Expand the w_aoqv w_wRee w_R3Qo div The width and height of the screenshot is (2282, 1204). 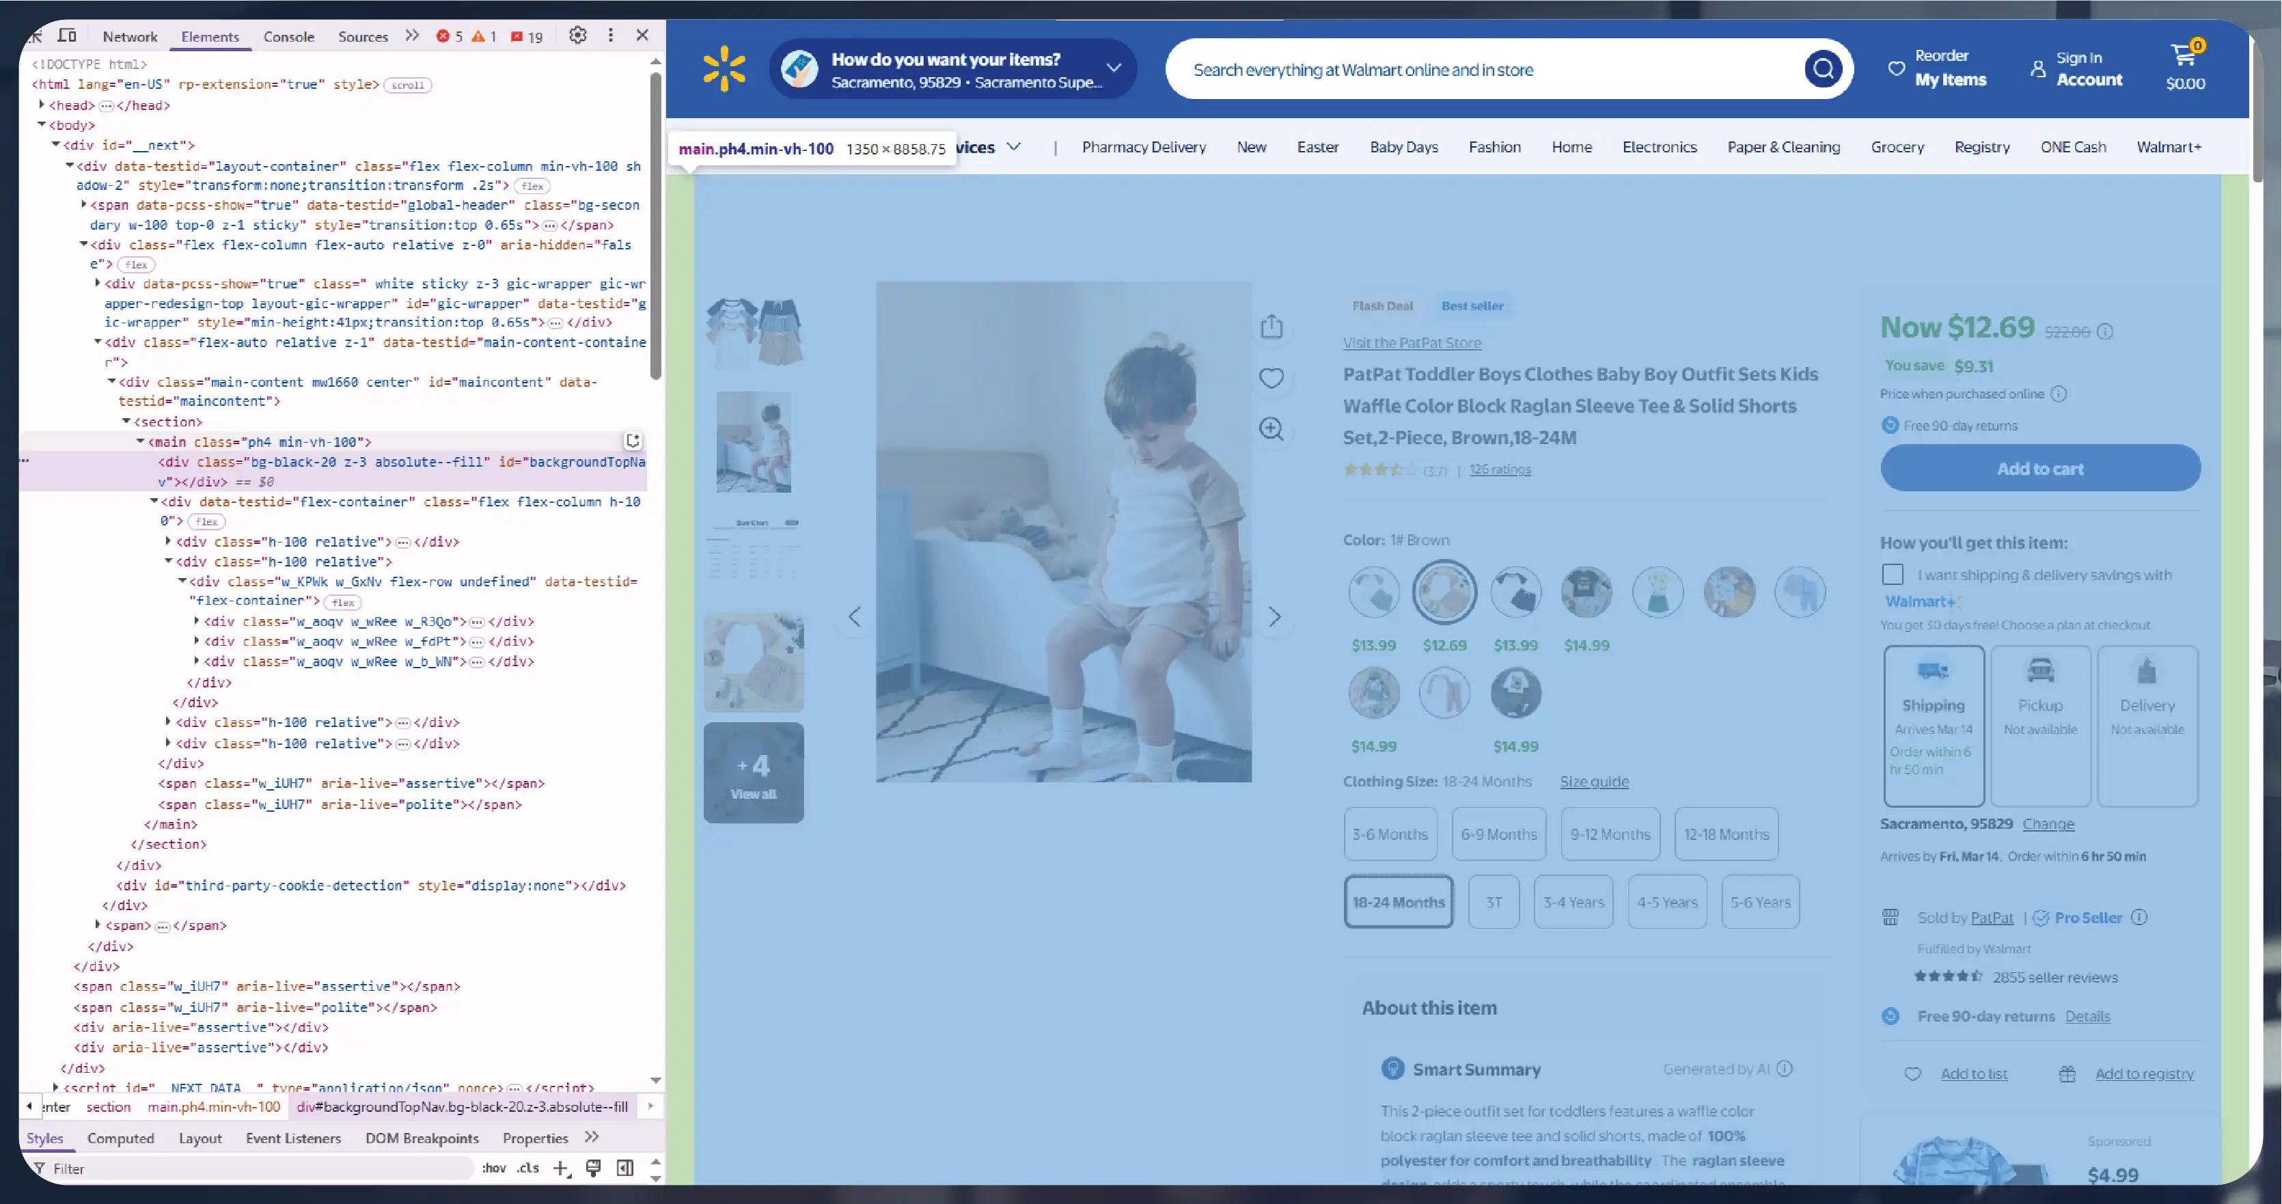tap(196, 621)
